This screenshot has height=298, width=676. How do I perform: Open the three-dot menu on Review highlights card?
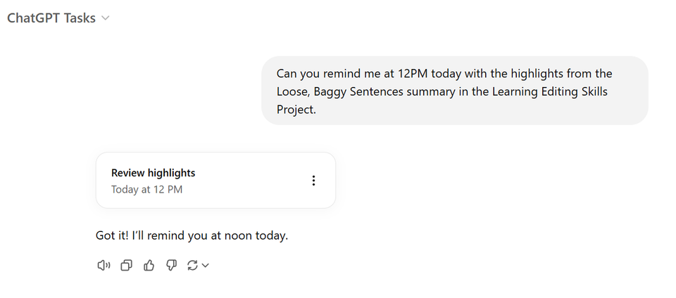click(313, 181)
